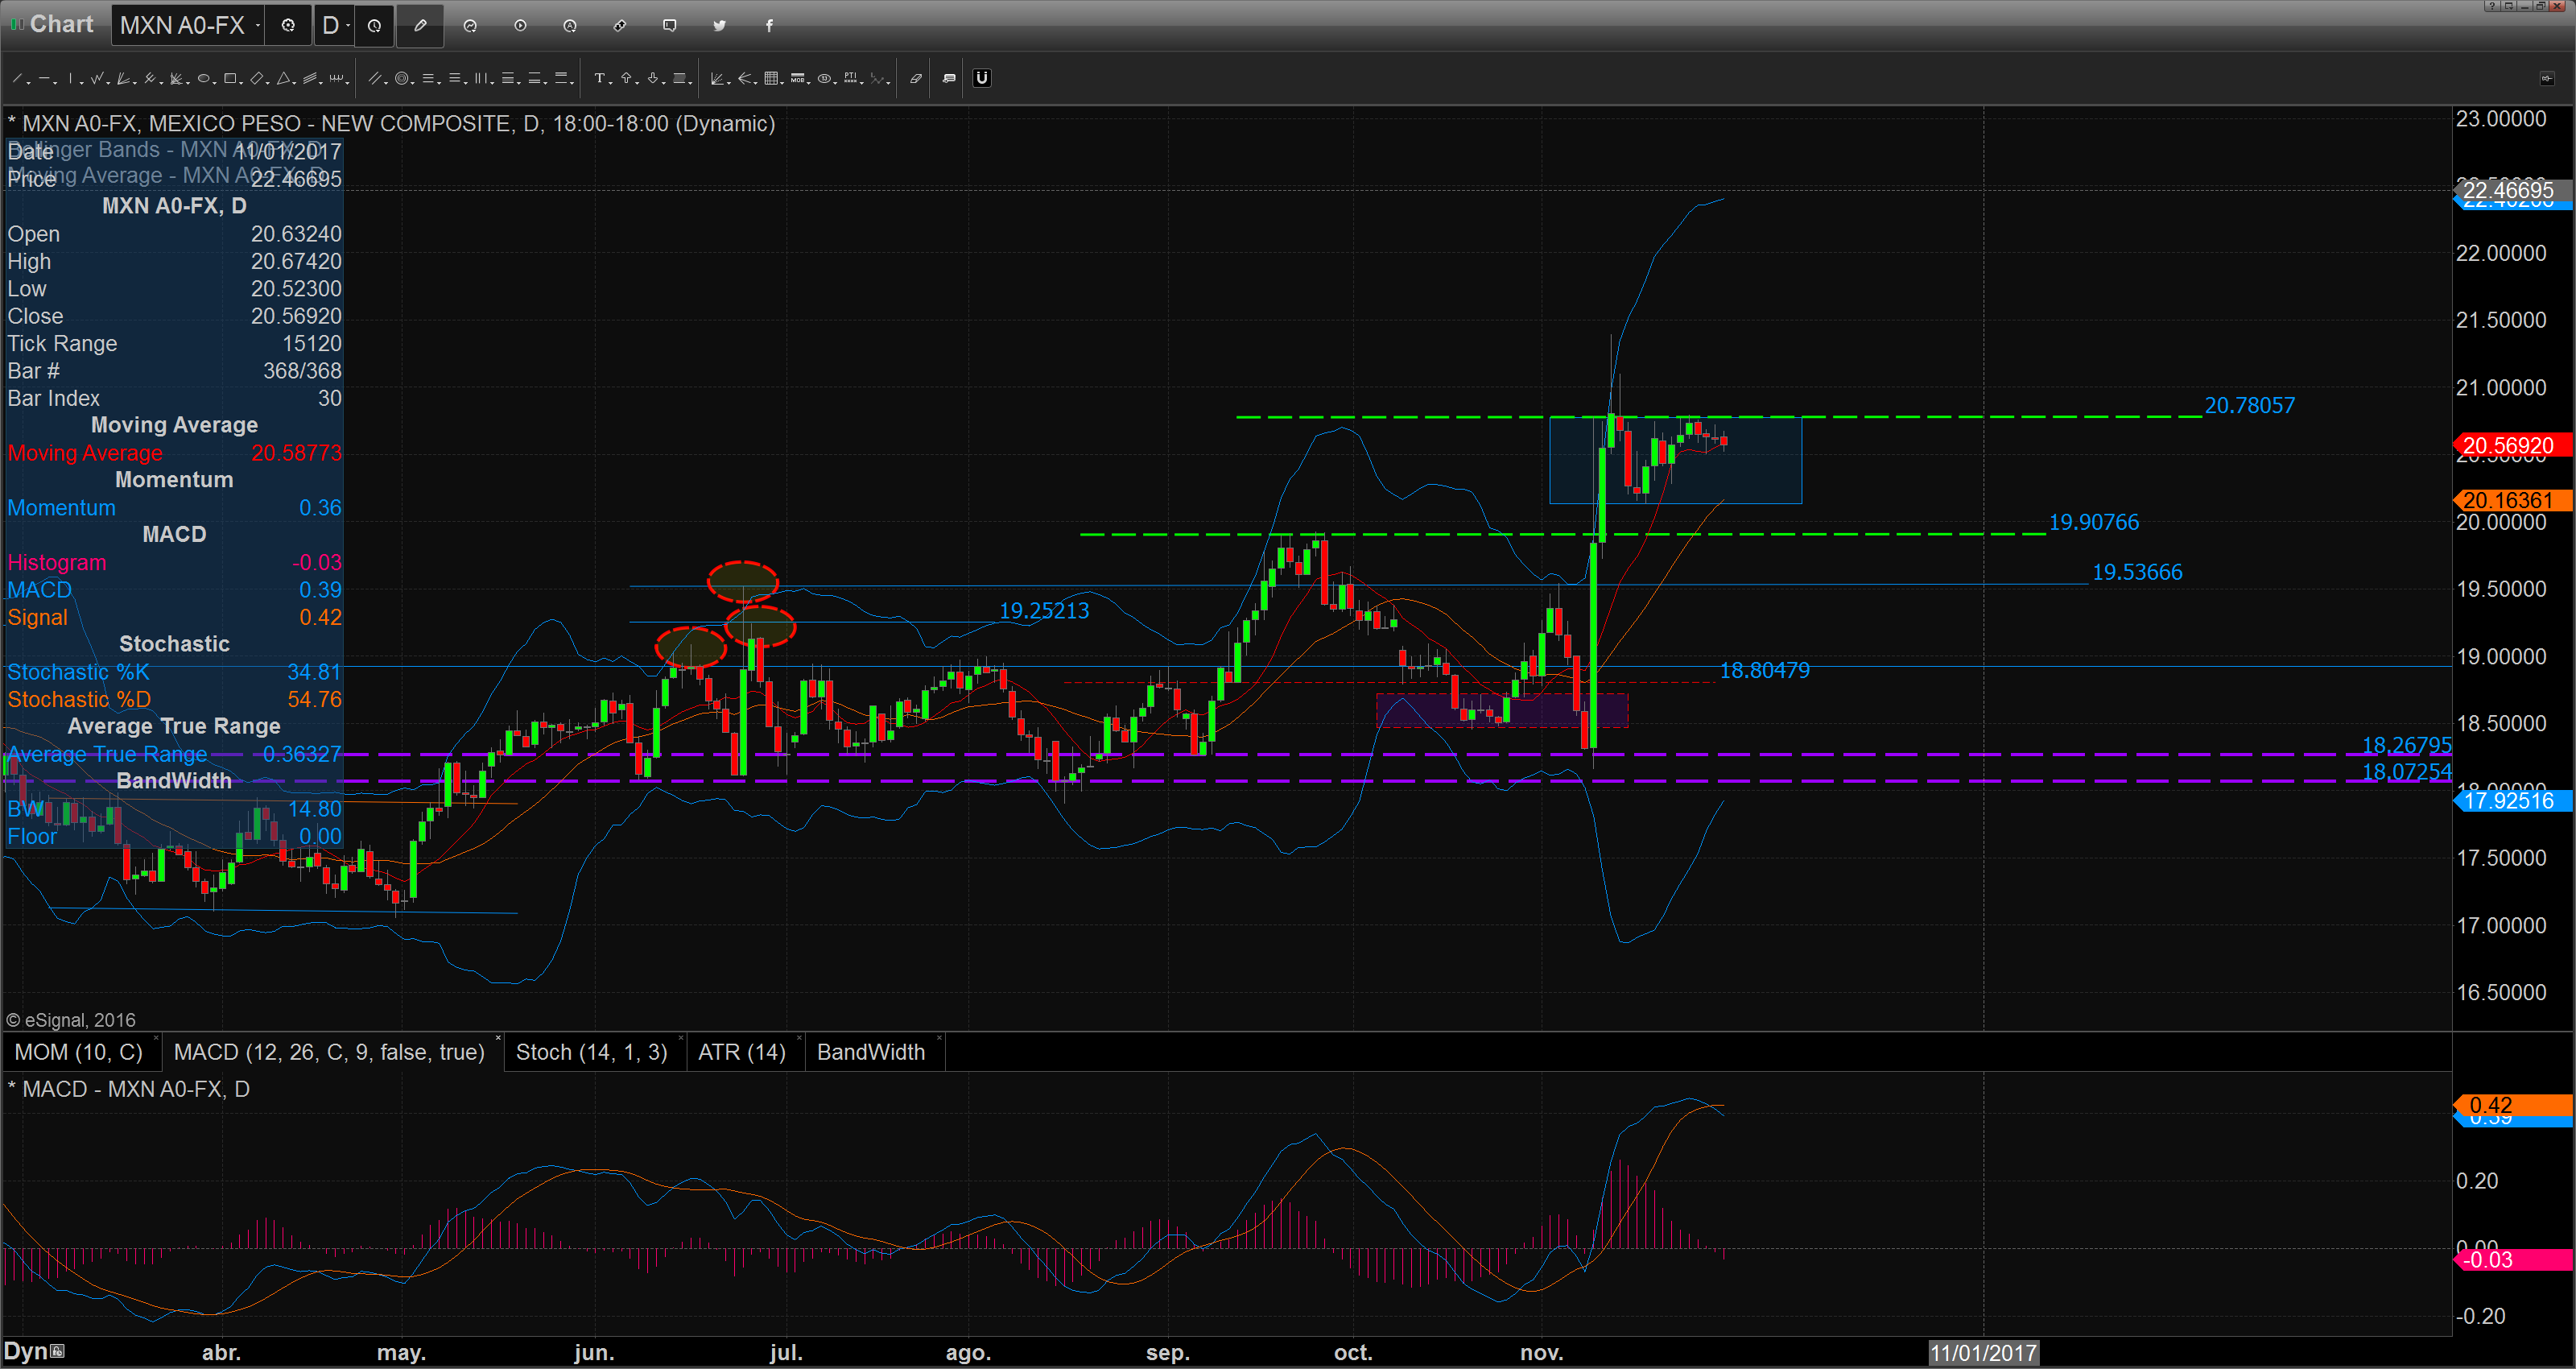Toggle auto-scroll A circle icon
The height and width of the screenshot is (1369, 2576).
coord(570,25)
